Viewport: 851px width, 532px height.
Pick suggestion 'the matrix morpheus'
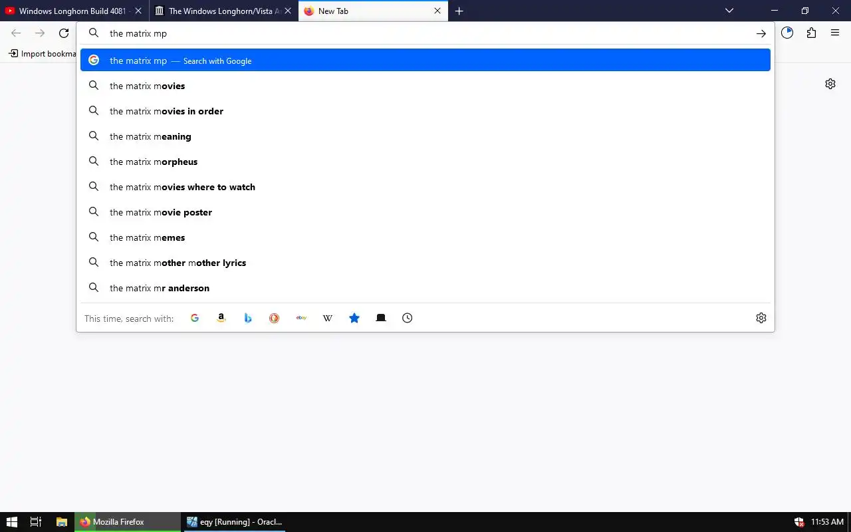click(x=425, y=162)
